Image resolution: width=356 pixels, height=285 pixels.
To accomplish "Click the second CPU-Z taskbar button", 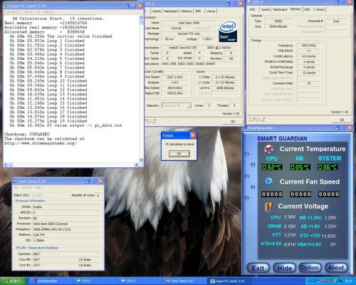I will [140, 281].
